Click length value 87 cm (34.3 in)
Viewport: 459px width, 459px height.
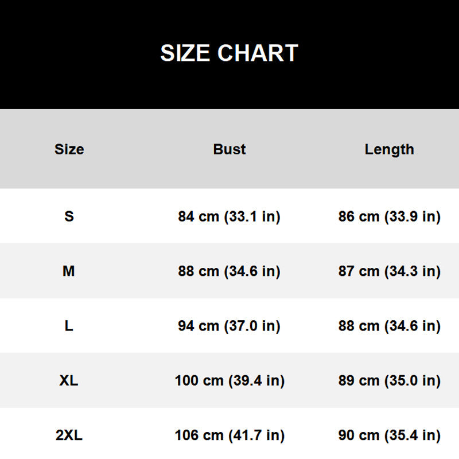pos(389,271)
